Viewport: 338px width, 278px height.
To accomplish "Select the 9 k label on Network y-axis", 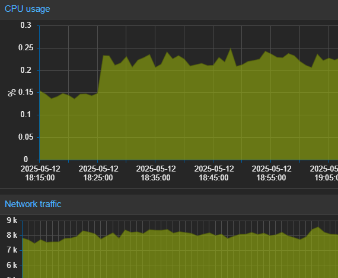I will point(12,221).
